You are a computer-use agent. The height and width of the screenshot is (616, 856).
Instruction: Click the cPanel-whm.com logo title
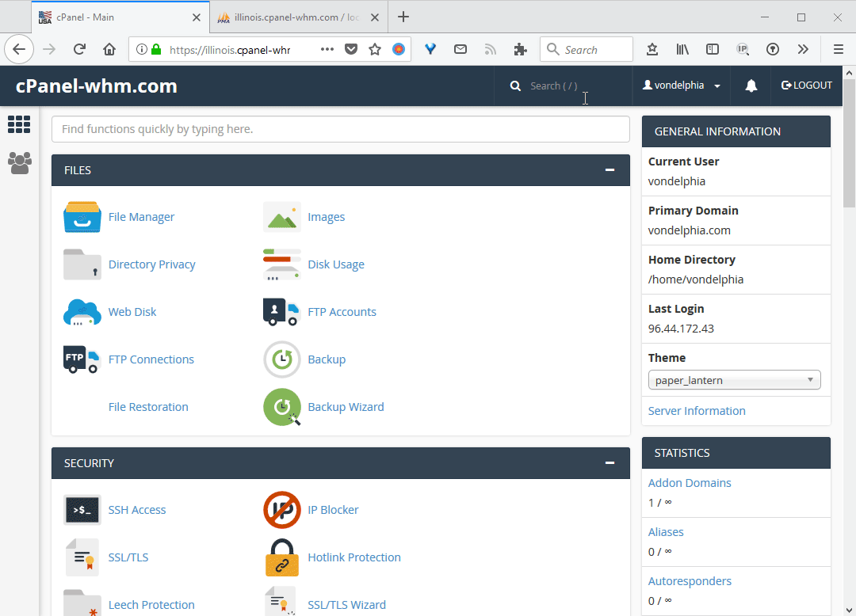point(97,86)
